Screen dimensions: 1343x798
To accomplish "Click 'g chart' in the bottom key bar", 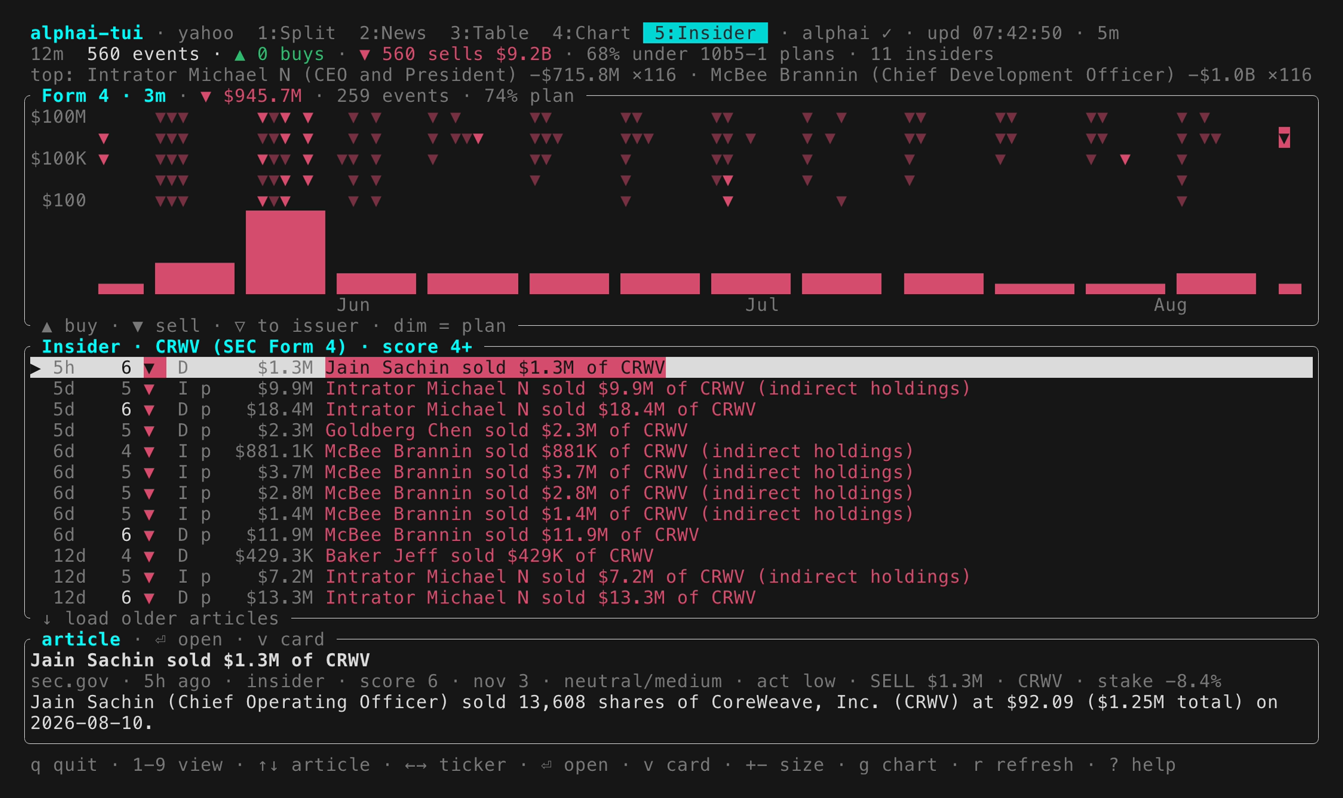I will tap(898, 765).
